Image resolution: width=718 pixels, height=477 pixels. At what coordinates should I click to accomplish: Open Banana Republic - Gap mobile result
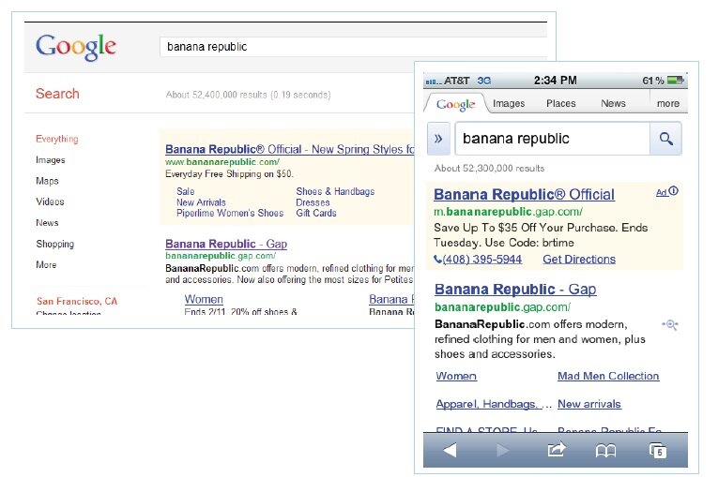[x=515, y=290]
